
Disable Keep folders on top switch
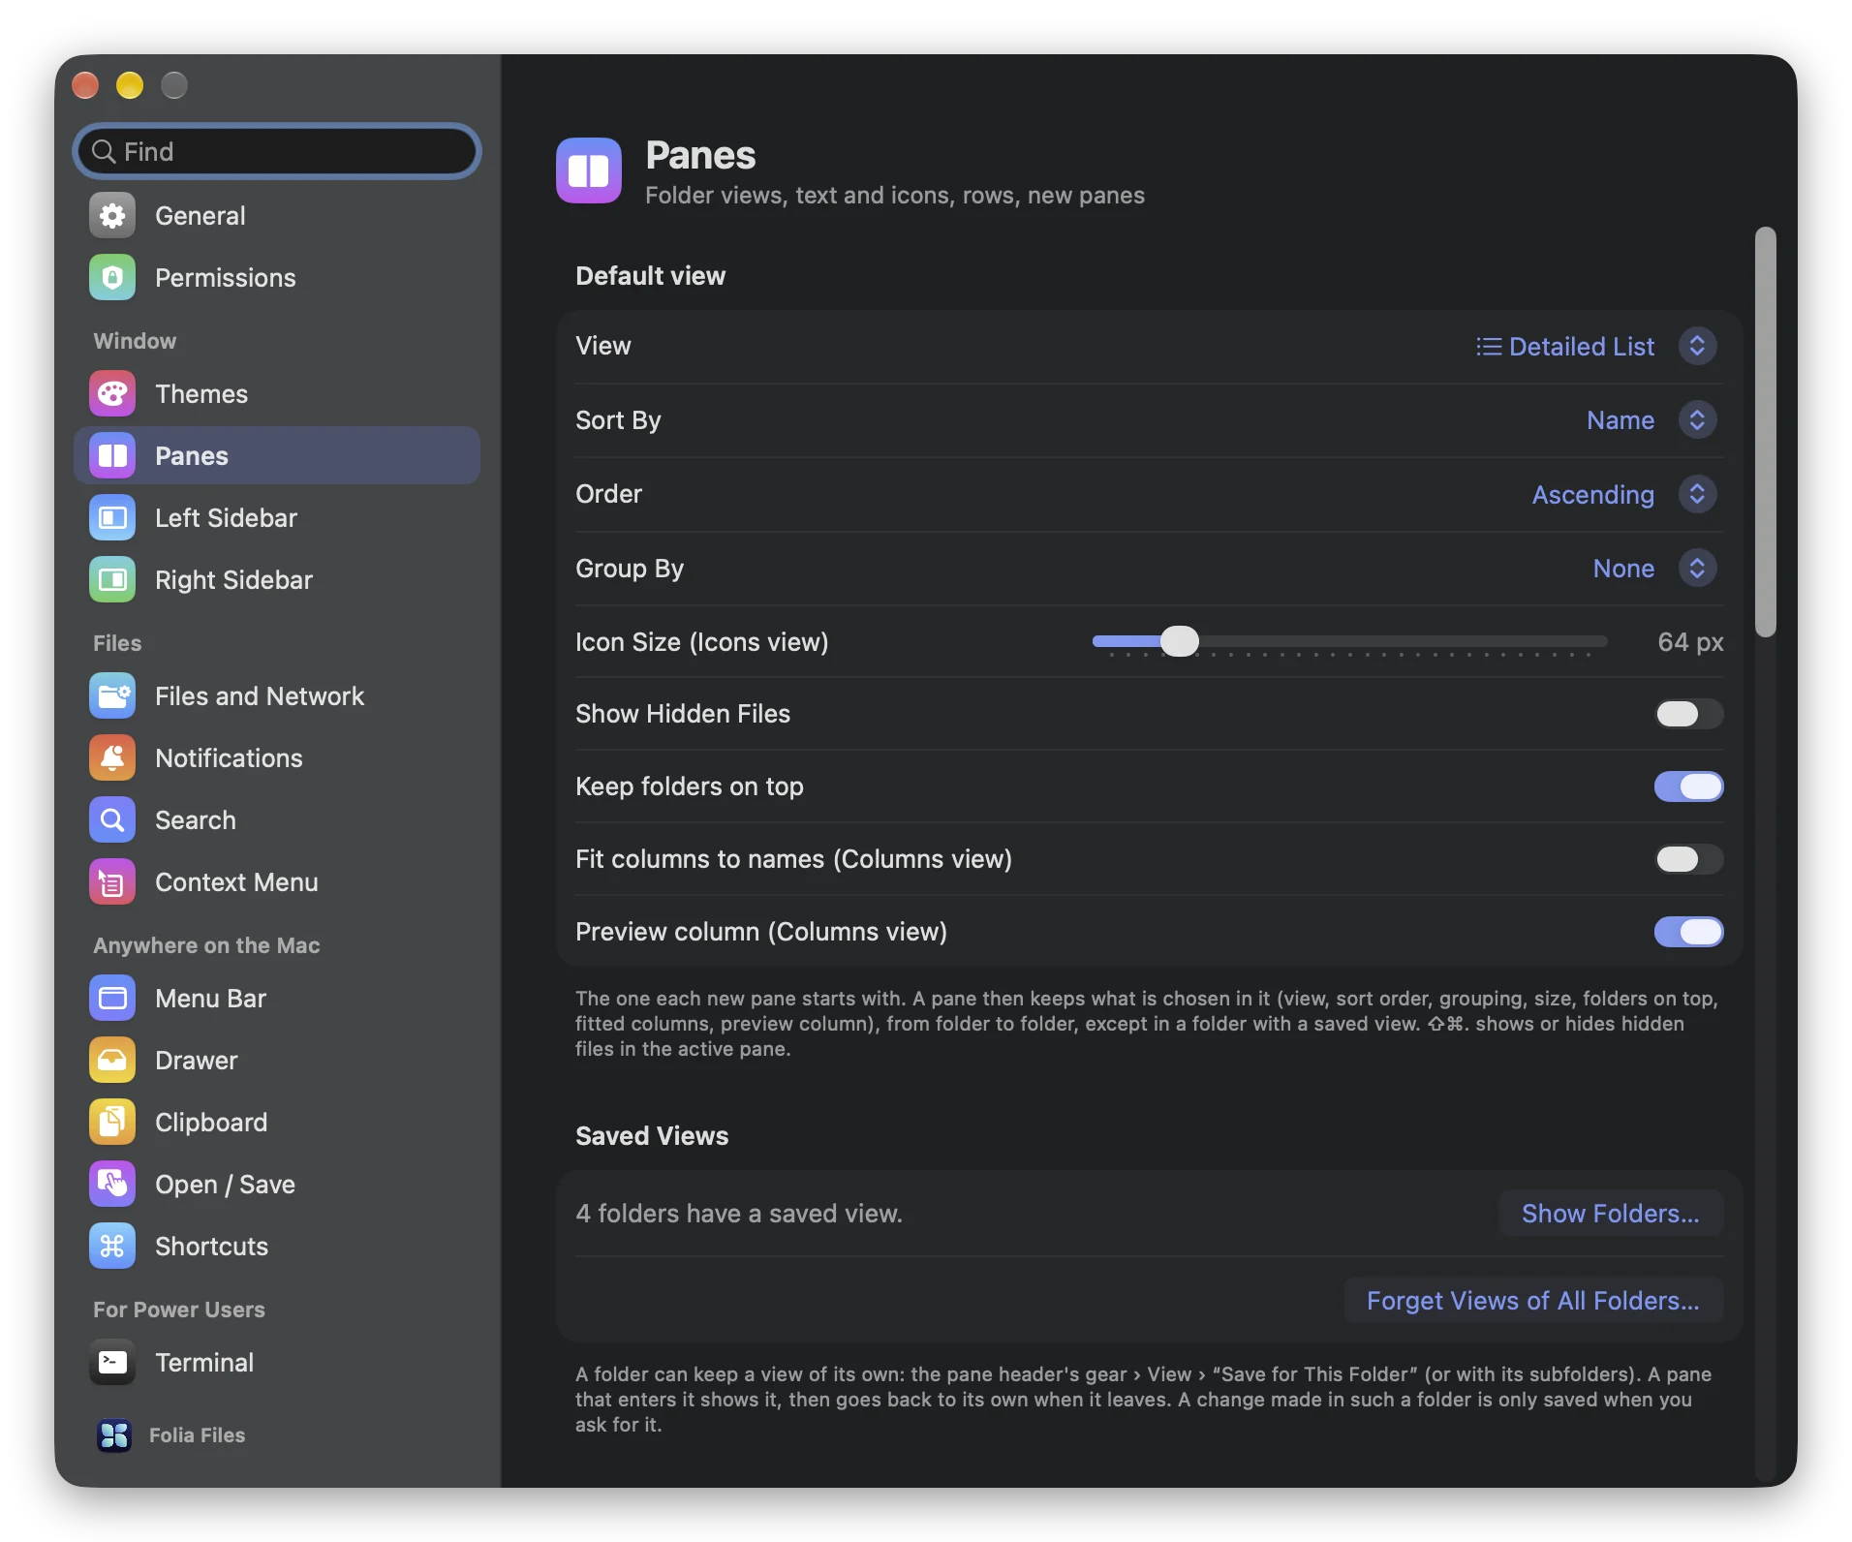(x=1688, y=786)
